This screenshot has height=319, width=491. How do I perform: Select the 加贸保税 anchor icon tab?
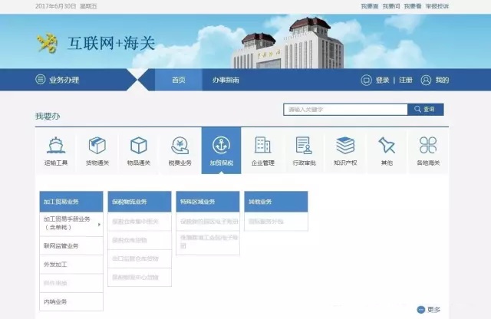(222, 151)
